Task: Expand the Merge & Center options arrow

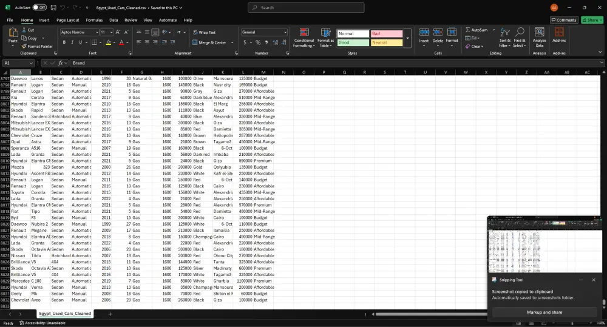Action: 232,42
